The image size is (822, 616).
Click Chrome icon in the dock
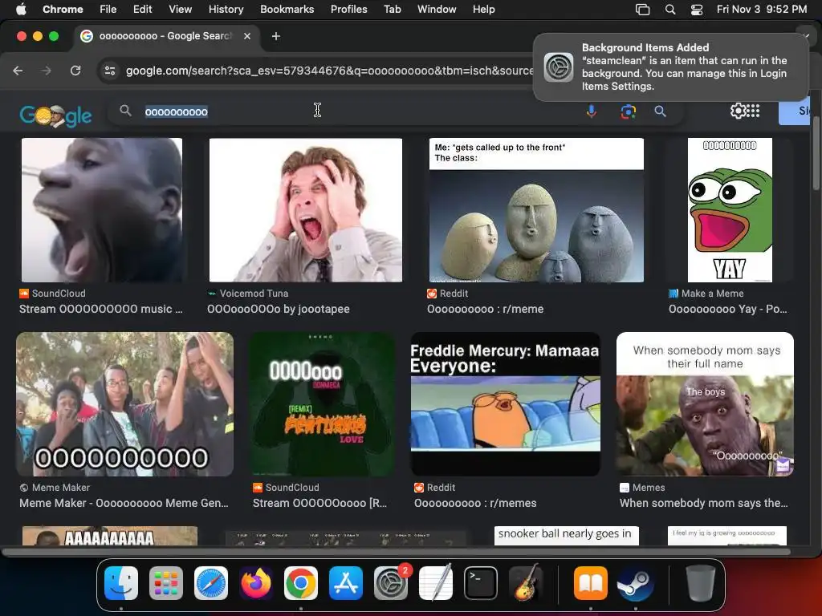click(301, 583)
